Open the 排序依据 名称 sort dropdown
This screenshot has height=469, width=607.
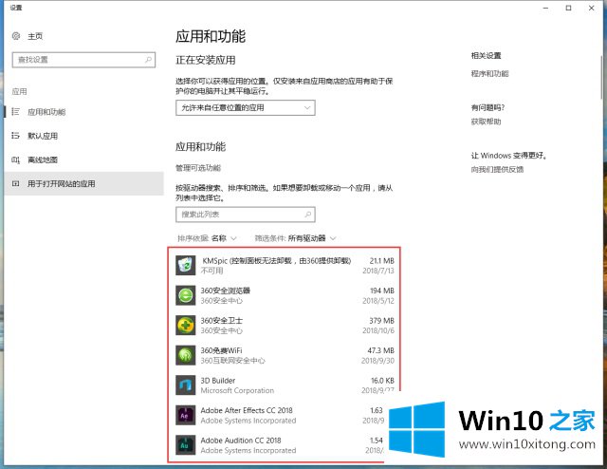(x=207, y=238)
